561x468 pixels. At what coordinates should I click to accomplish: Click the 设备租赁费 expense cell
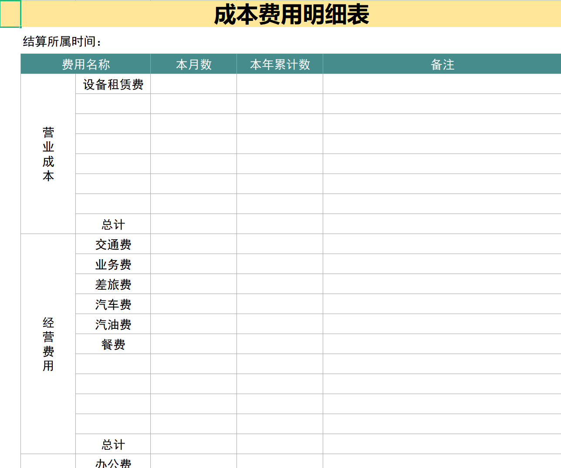click(x=112, y=84)
